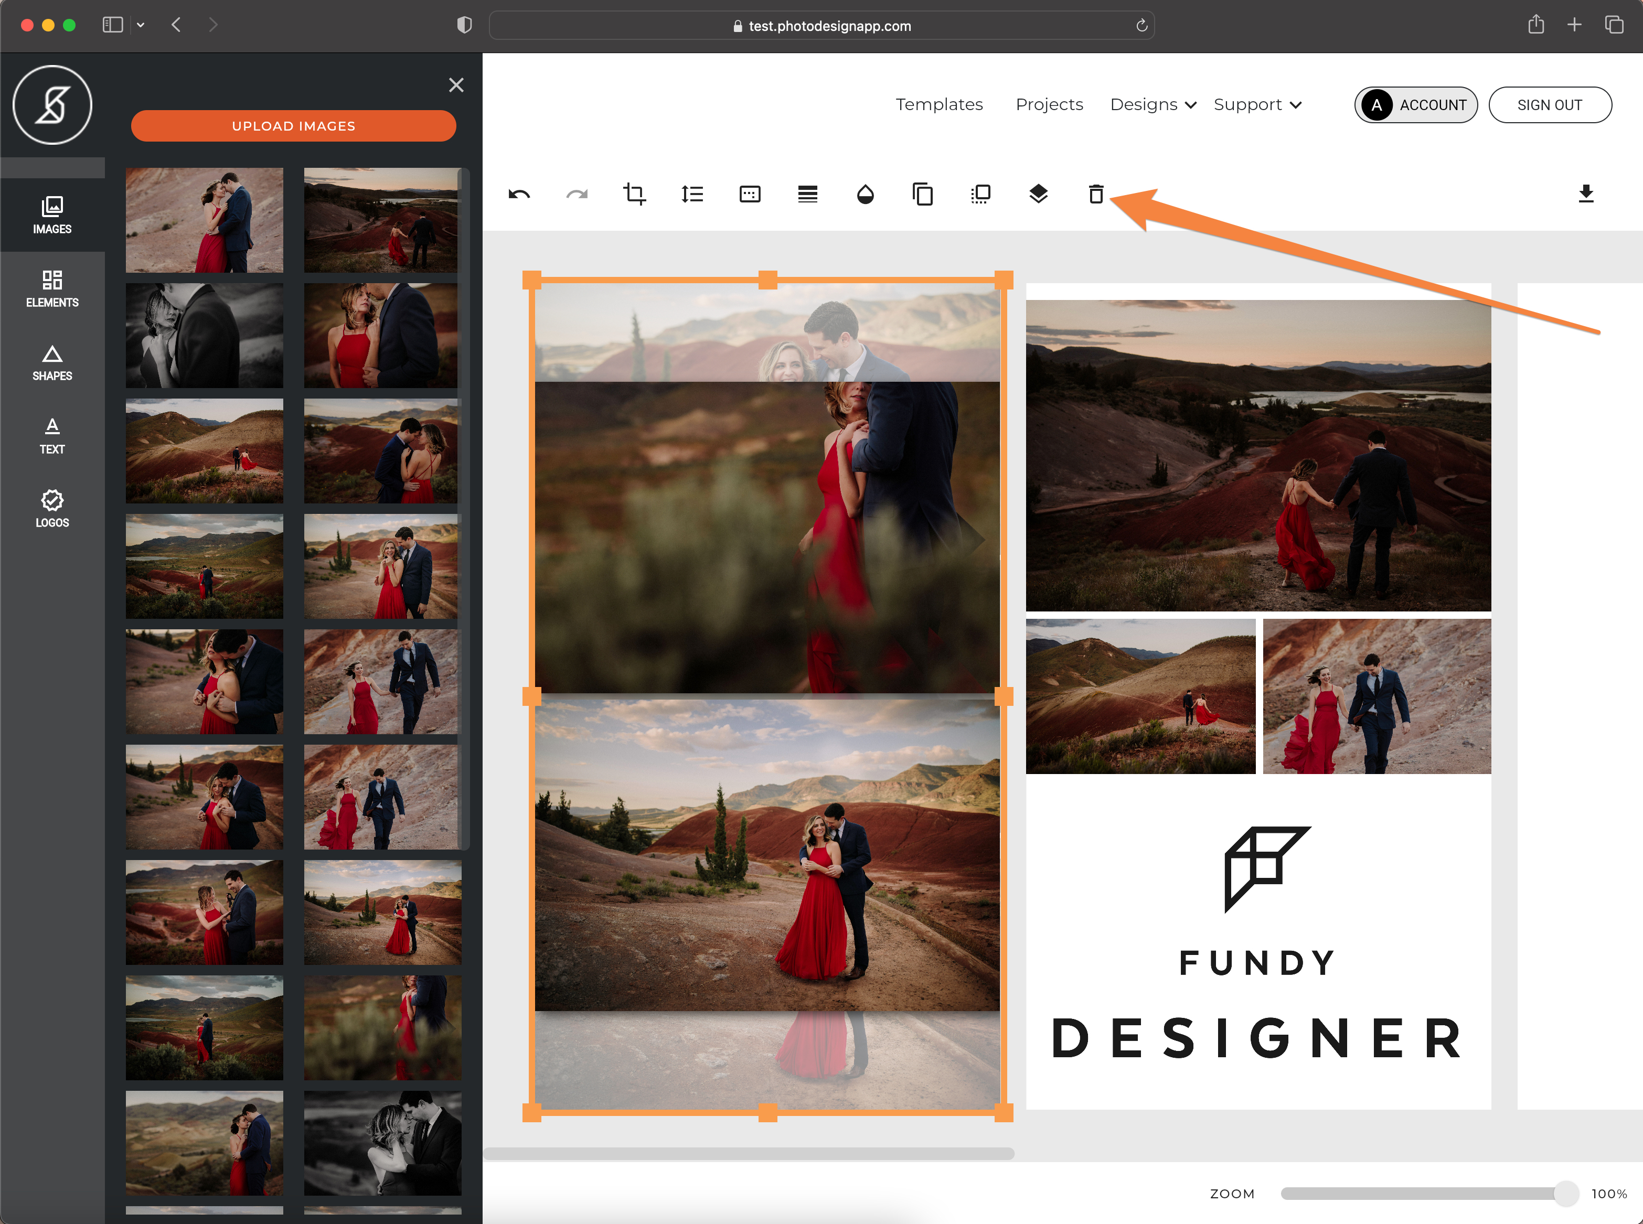Image resolution: width=1643 pixels, height=1224 pixels.
Task: Close the images panel with X
Action: [456, 85]
